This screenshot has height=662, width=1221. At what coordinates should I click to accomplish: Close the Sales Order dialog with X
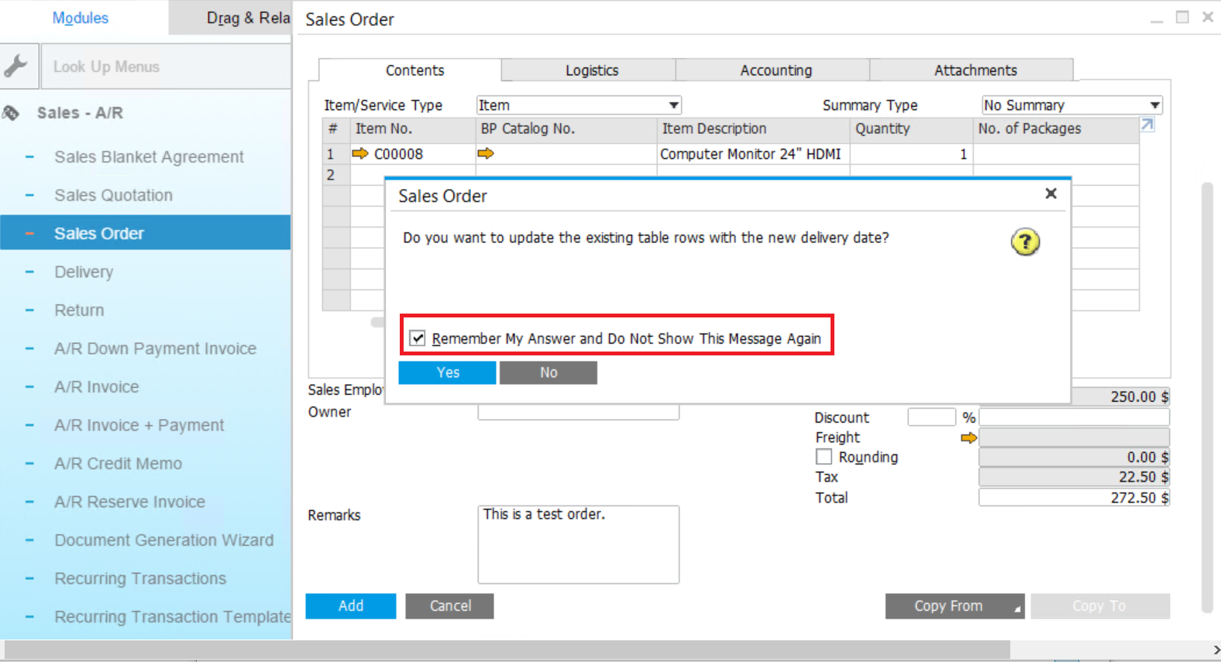pyautogui.click(x=1051, y=194)
